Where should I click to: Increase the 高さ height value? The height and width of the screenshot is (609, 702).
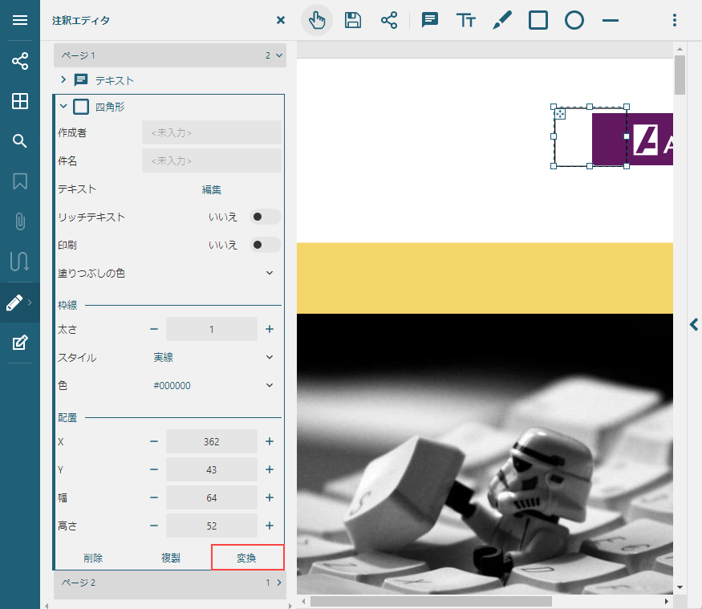click(270, 526)
